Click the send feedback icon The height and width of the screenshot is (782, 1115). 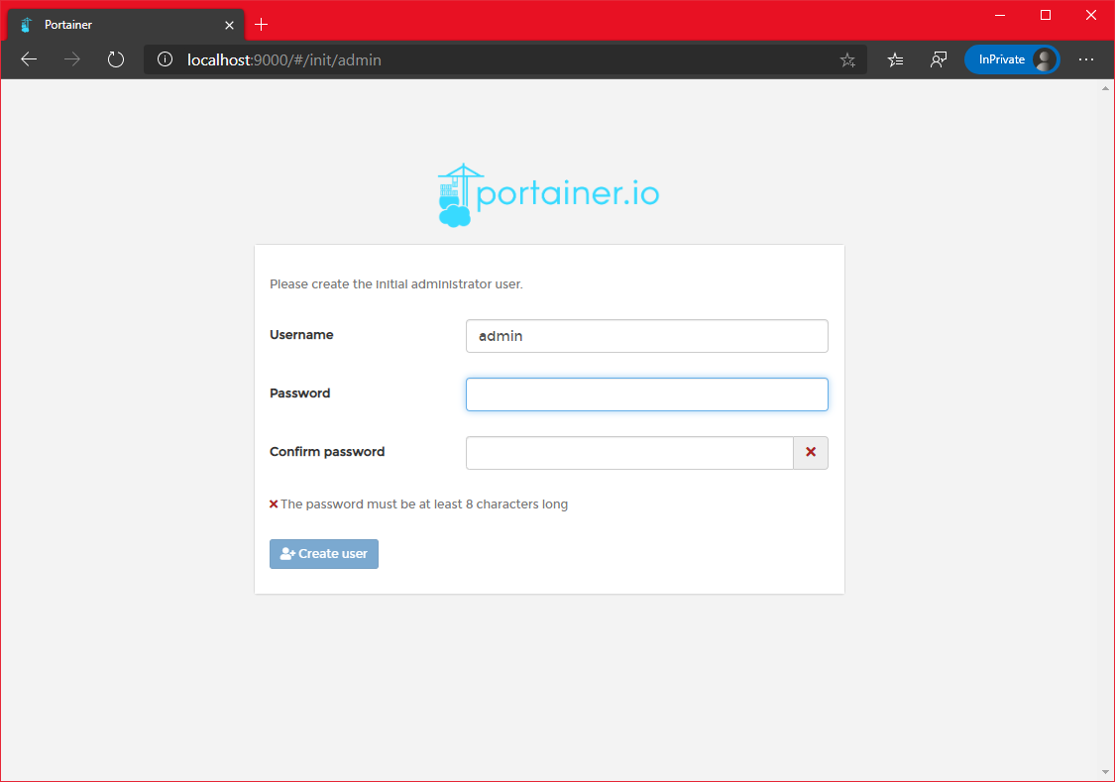coord(938,59)
